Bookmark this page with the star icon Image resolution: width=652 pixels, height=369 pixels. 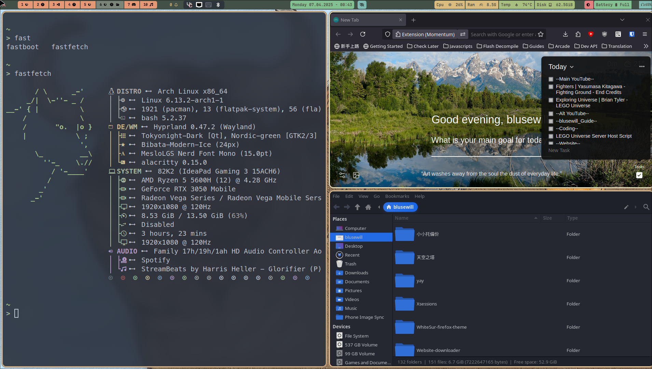click(x=541, y=34)
